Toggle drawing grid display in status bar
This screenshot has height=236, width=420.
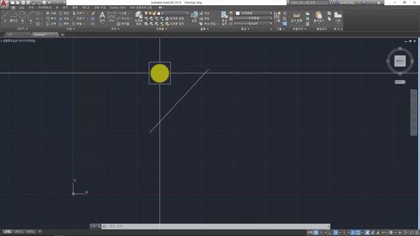click(x=316, y=233)
